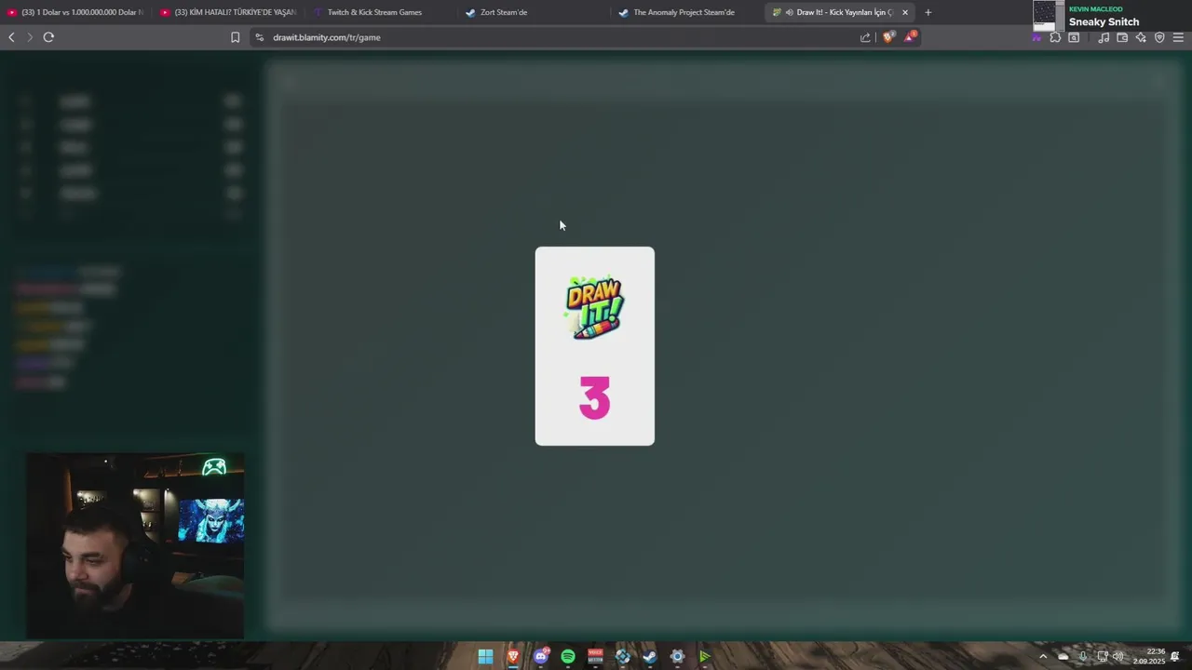Open Brave browser from the taskbar
Screen dimensions: 1192x670
(x=512, y=657)
